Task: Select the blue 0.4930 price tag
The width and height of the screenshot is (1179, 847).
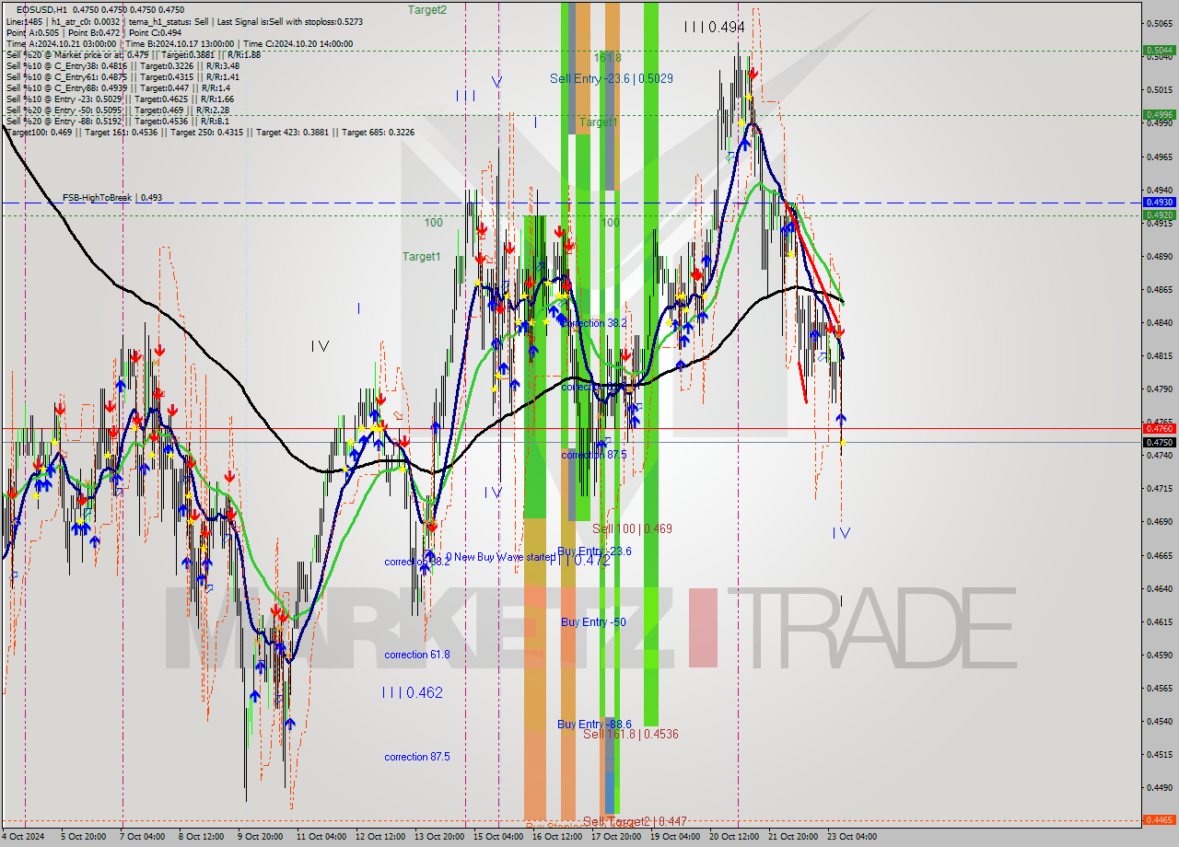Action: (1158, 202)
